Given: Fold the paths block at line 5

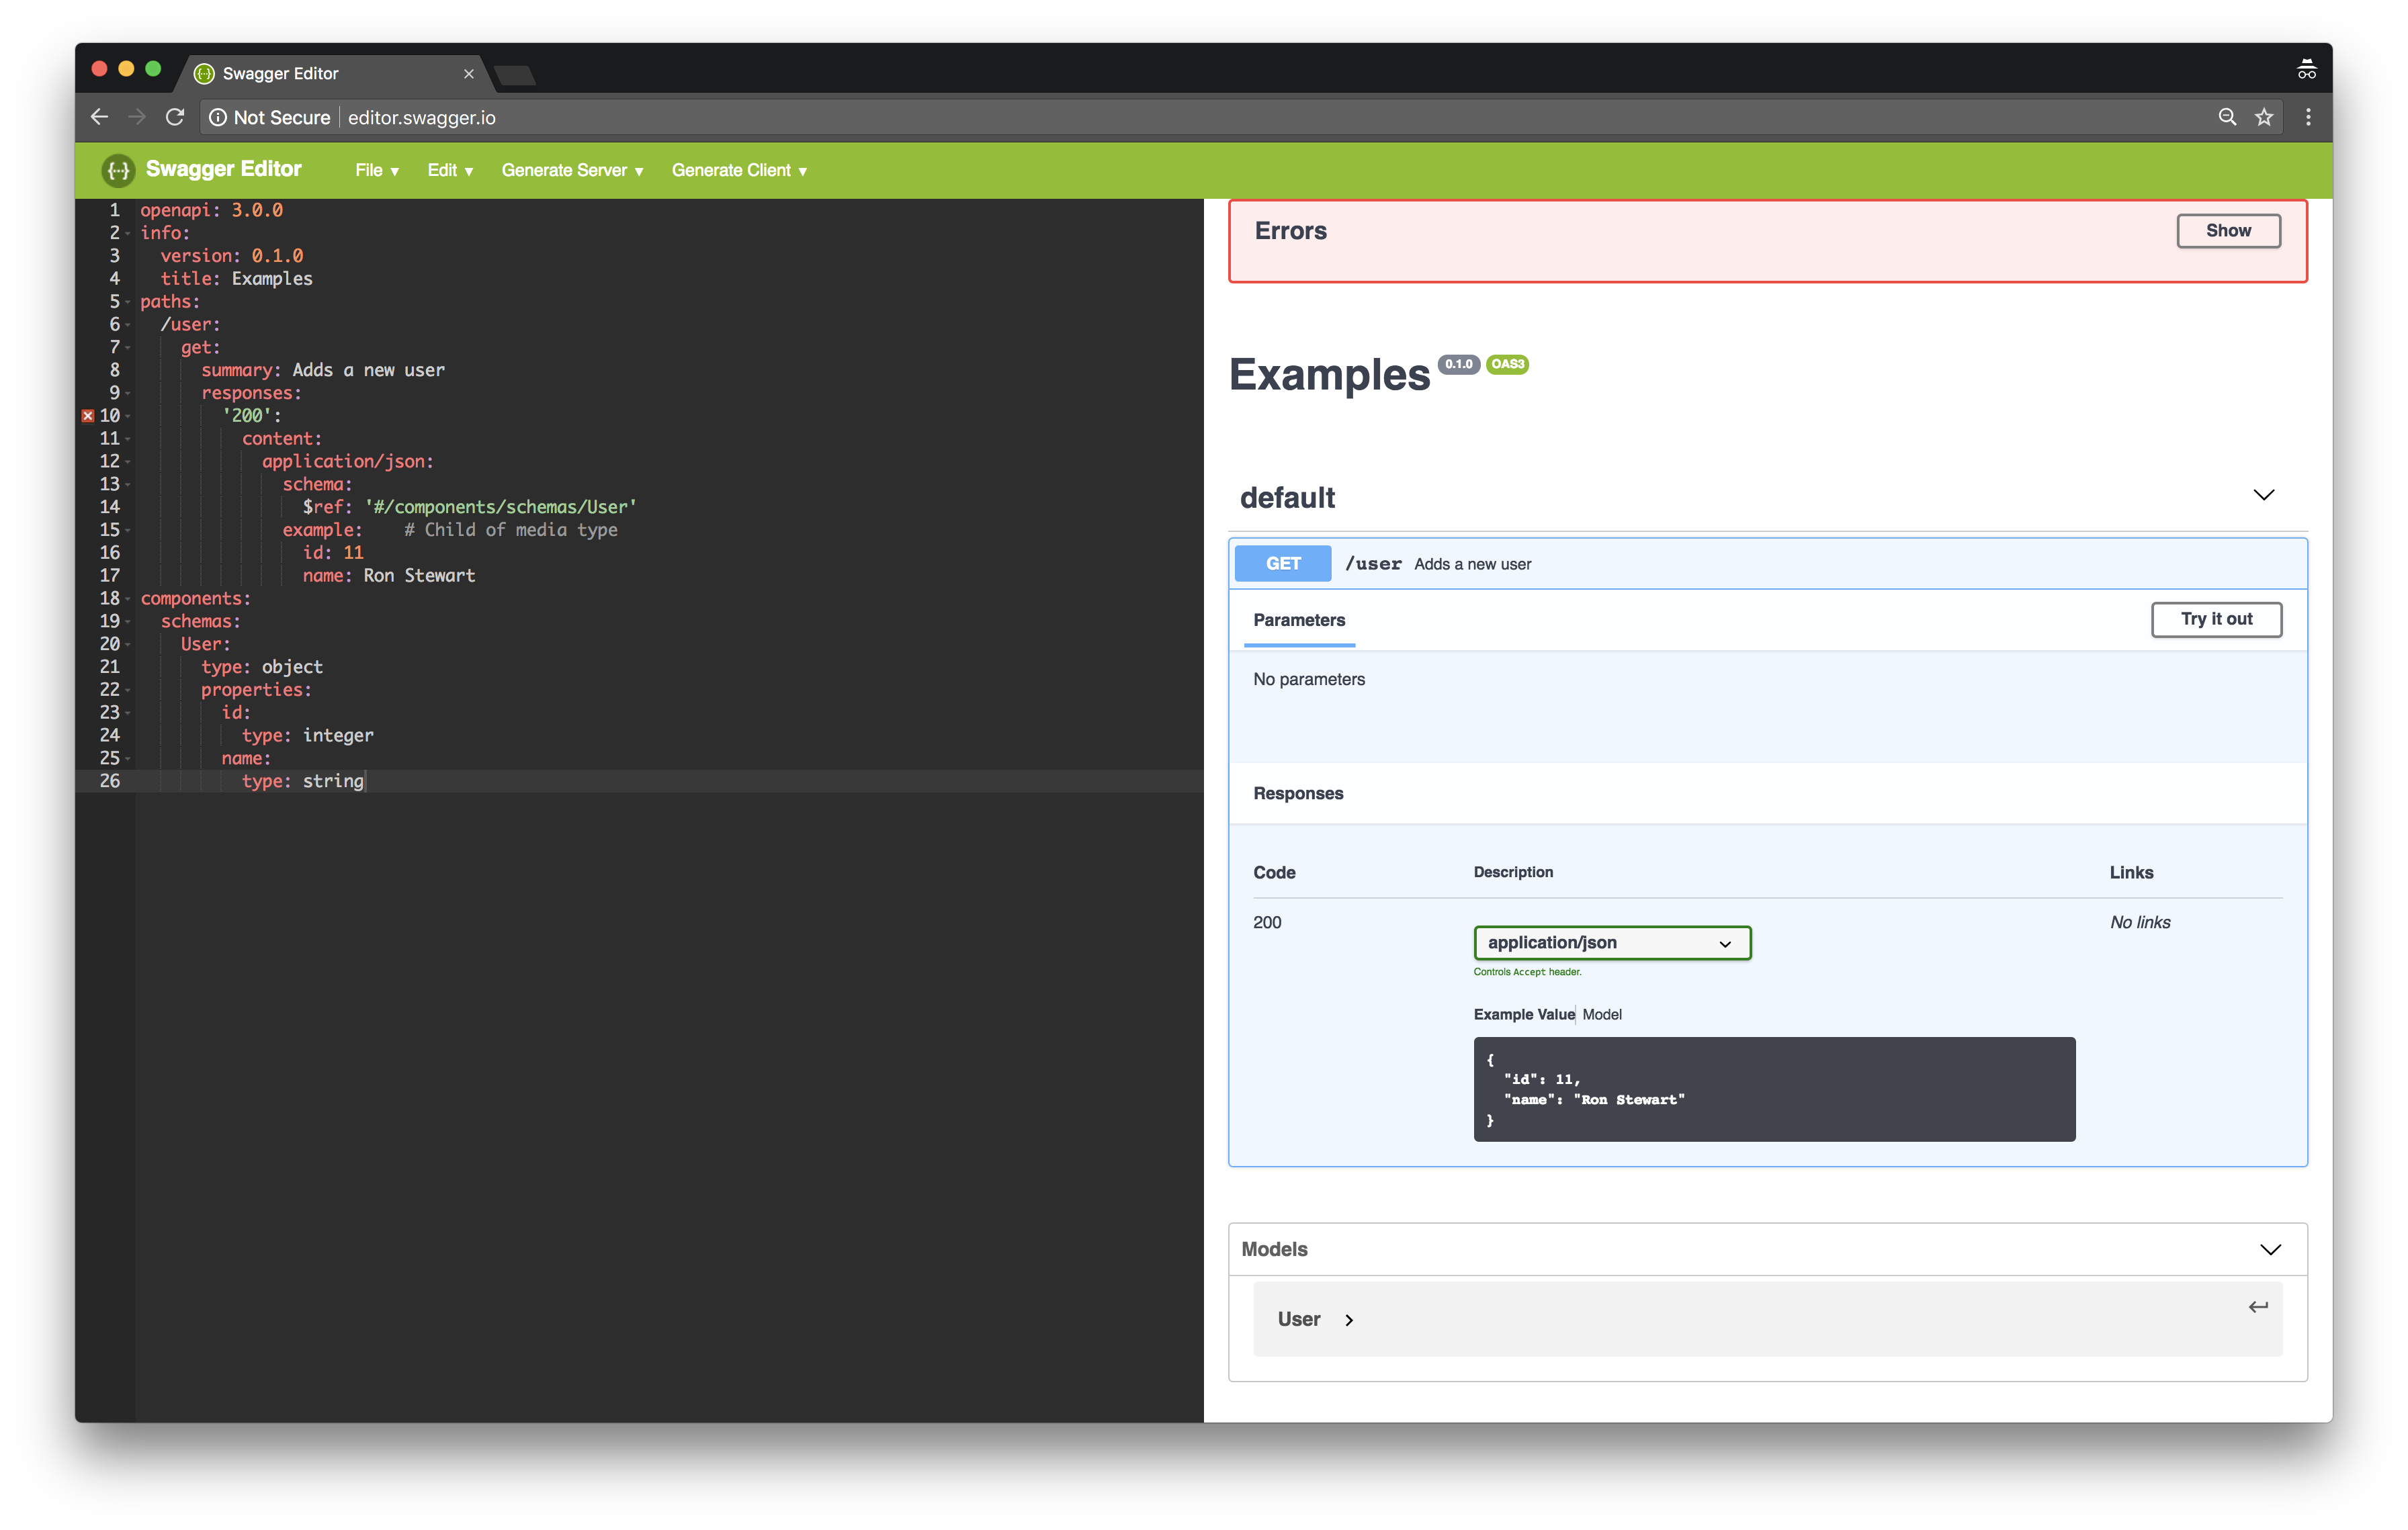Looking at the screenshot, I should click(x=127, y=302).
